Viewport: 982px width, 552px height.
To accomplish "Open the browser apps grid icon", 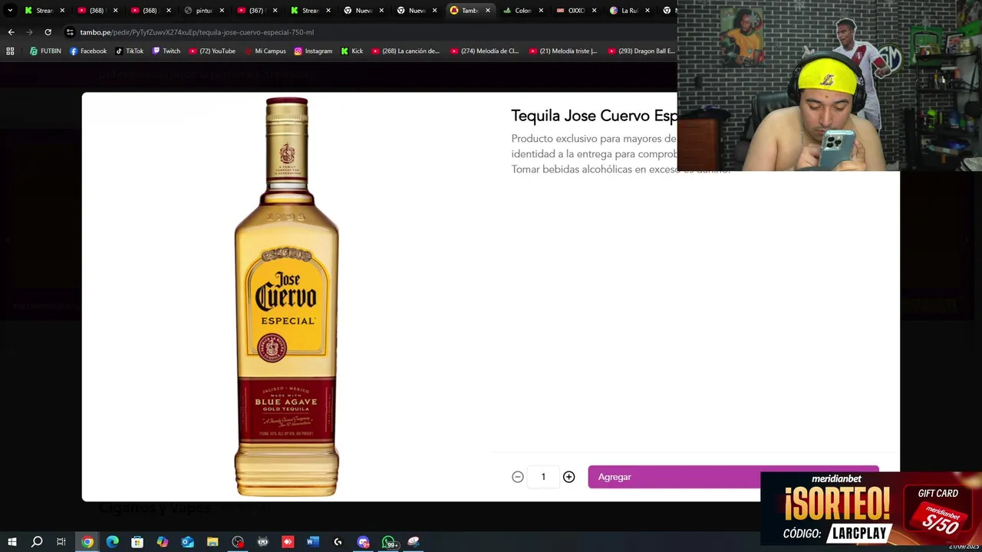I will [x=10, y=51].
